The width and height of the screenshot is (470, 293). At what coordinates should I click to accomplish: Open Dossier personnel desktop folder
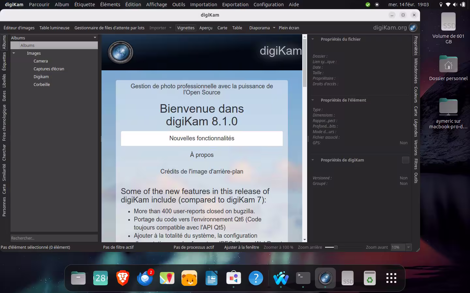pos(448,68)
